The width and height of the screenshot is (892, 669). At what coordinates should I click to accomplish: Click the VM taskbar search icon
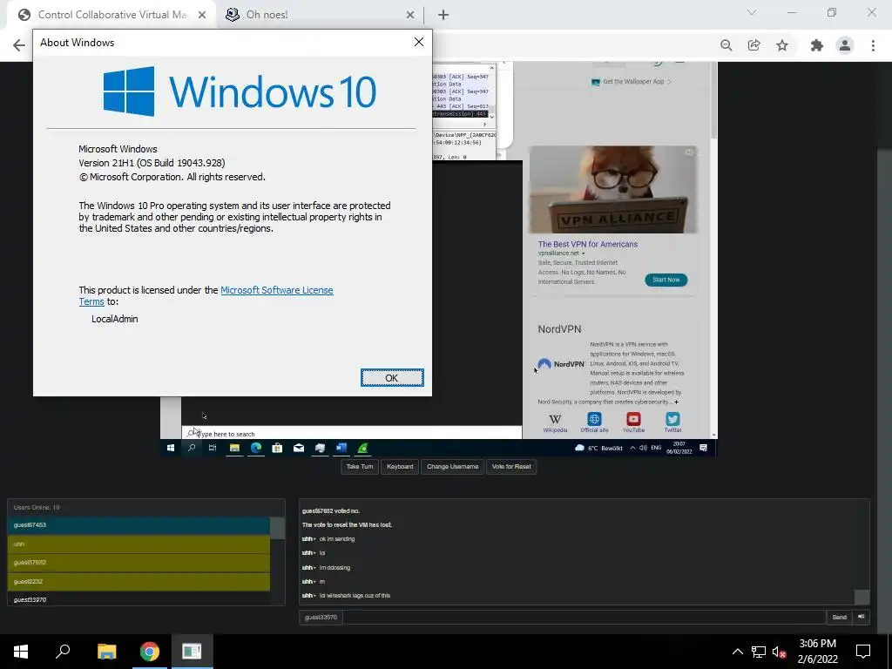(192, 449)
